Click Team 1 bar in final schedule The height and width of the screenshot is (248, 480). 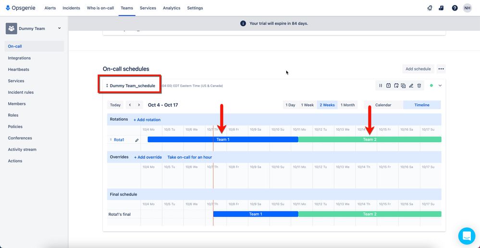(256, 214)
